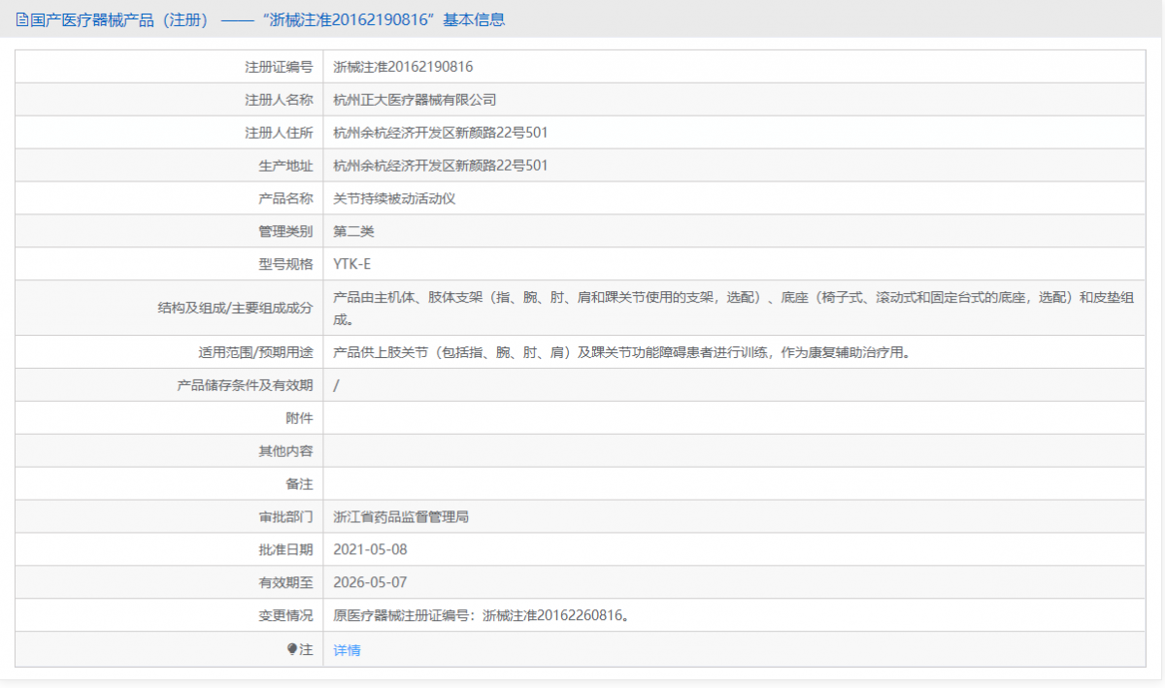The image size is (1165, 688).
Task: Select the 注册证编号 value 浙械注准20162190816
Action: tap(403, 67)
